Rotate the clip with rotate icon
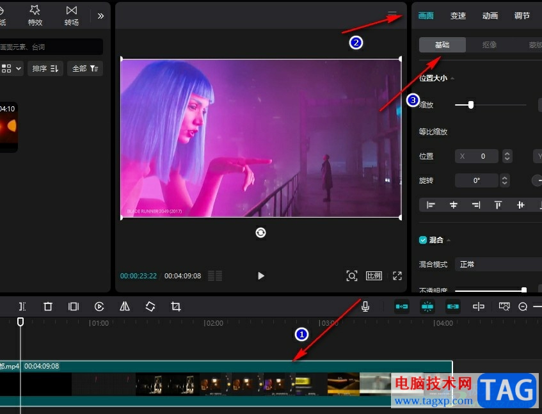Image resolution: width=542 pixels, height=414 pixels. tap(150, 307)
